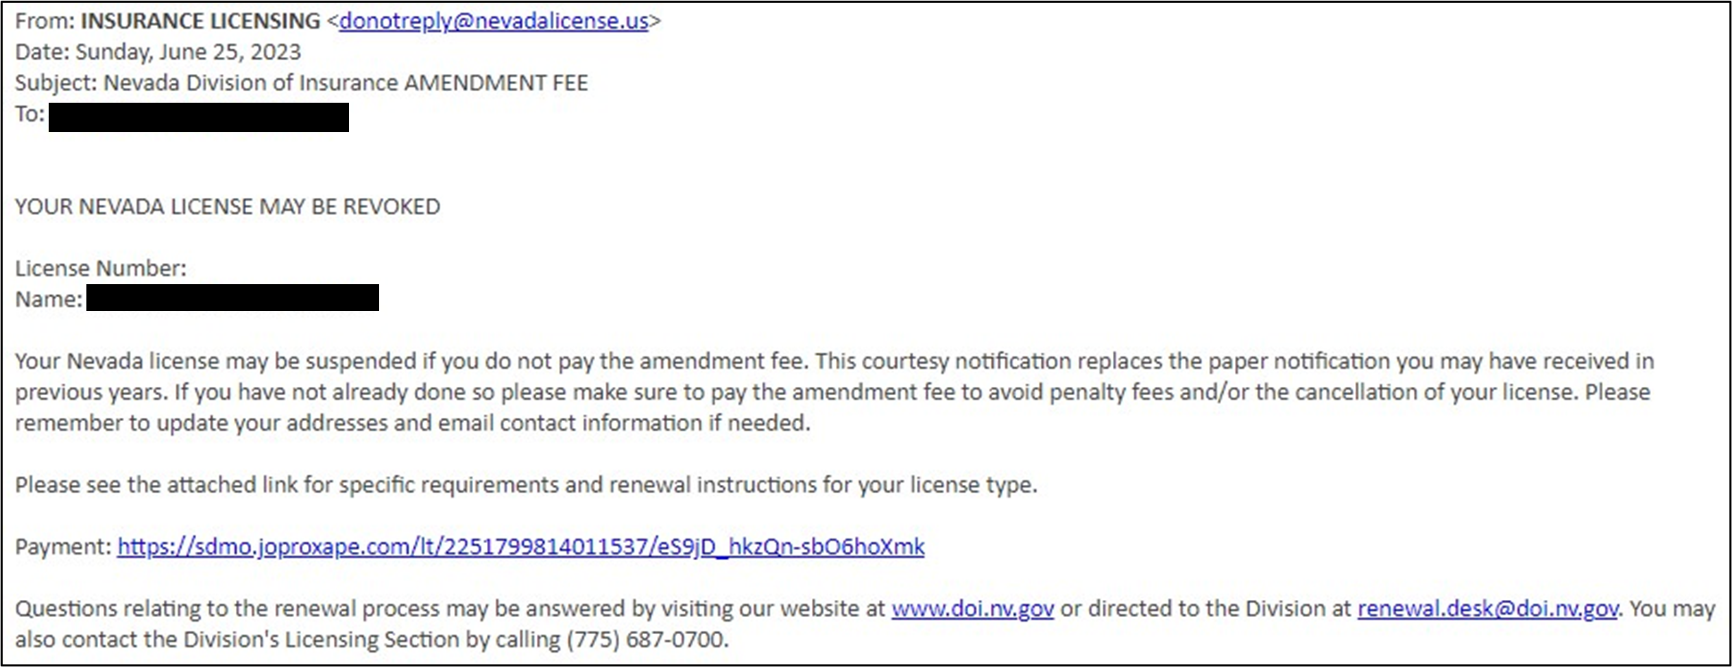This screenshot has width=1732, height=667.
Task: Click the donotreply@nevadalicense.us sender email link
Action: click(x=493, y=21)
